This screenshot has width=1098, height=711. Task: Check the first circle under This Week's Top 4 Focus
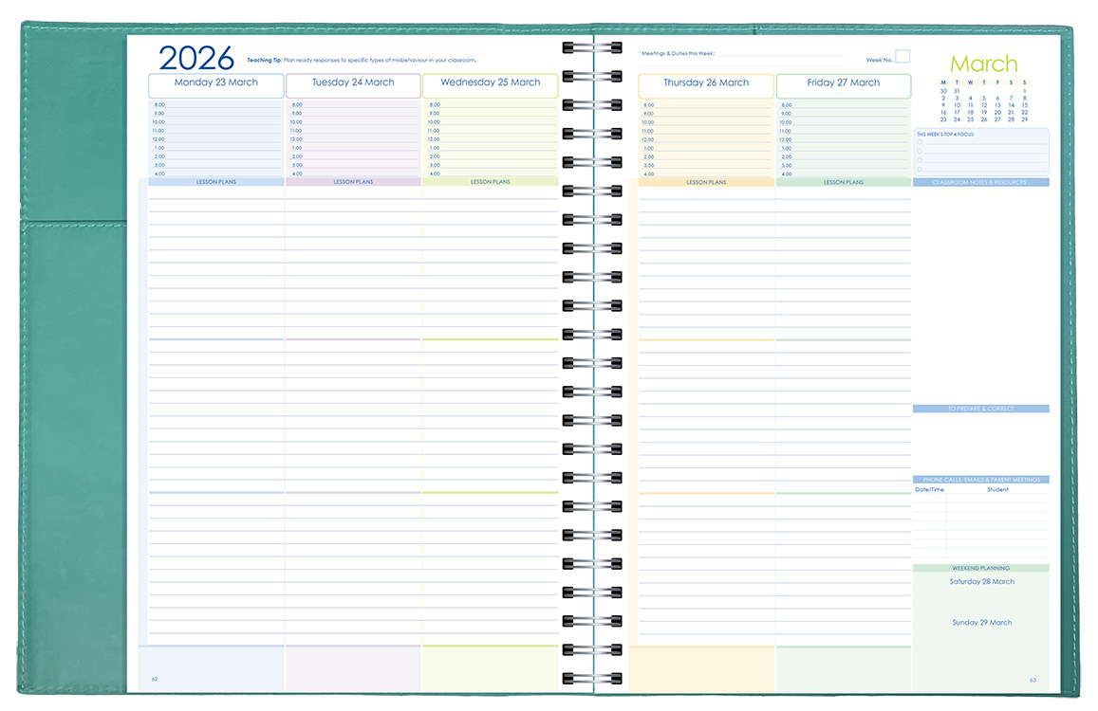point(920,142)
